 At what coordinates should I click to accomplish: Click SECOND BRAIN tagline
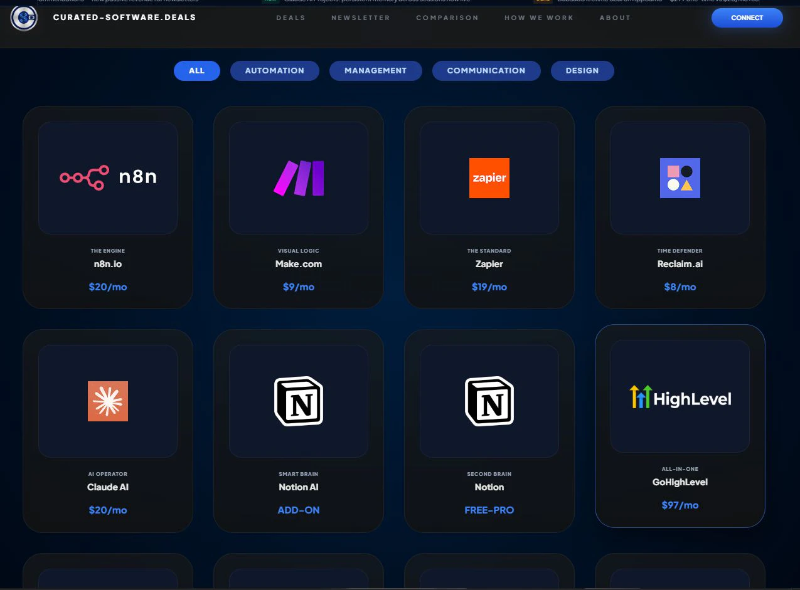pos(489,474)
